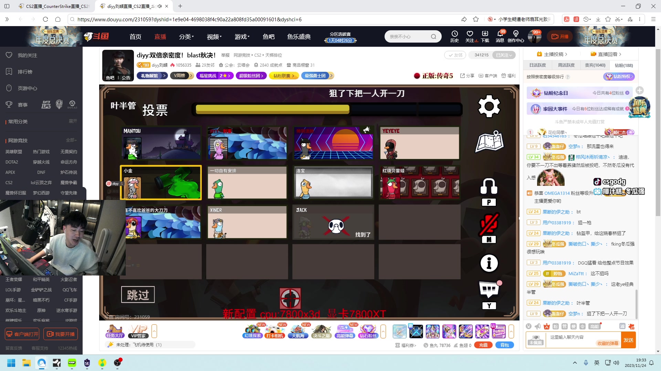The image size is (661, 371).
Task: Open the 幻境探索 activity icon
Action: [x=253, y=331]
